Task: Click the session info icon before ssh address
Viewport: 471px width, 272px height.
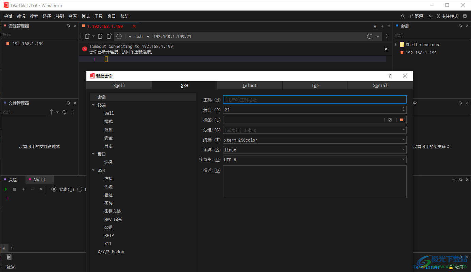Action: click(x=119, y=36)
